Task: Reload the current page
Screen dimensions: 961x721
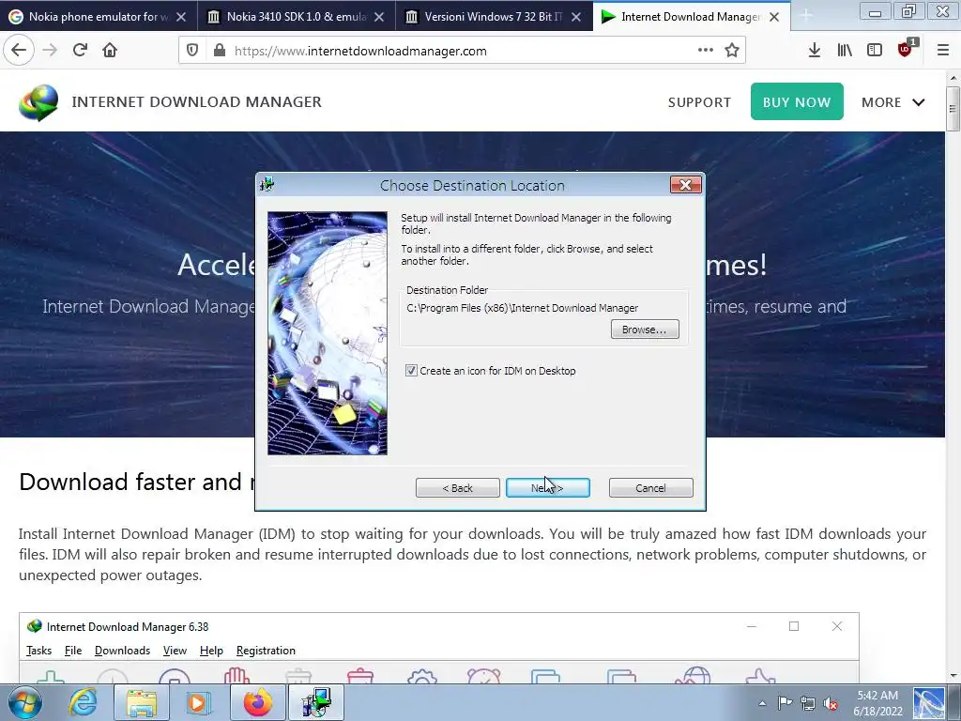Action: coord(80,51)
